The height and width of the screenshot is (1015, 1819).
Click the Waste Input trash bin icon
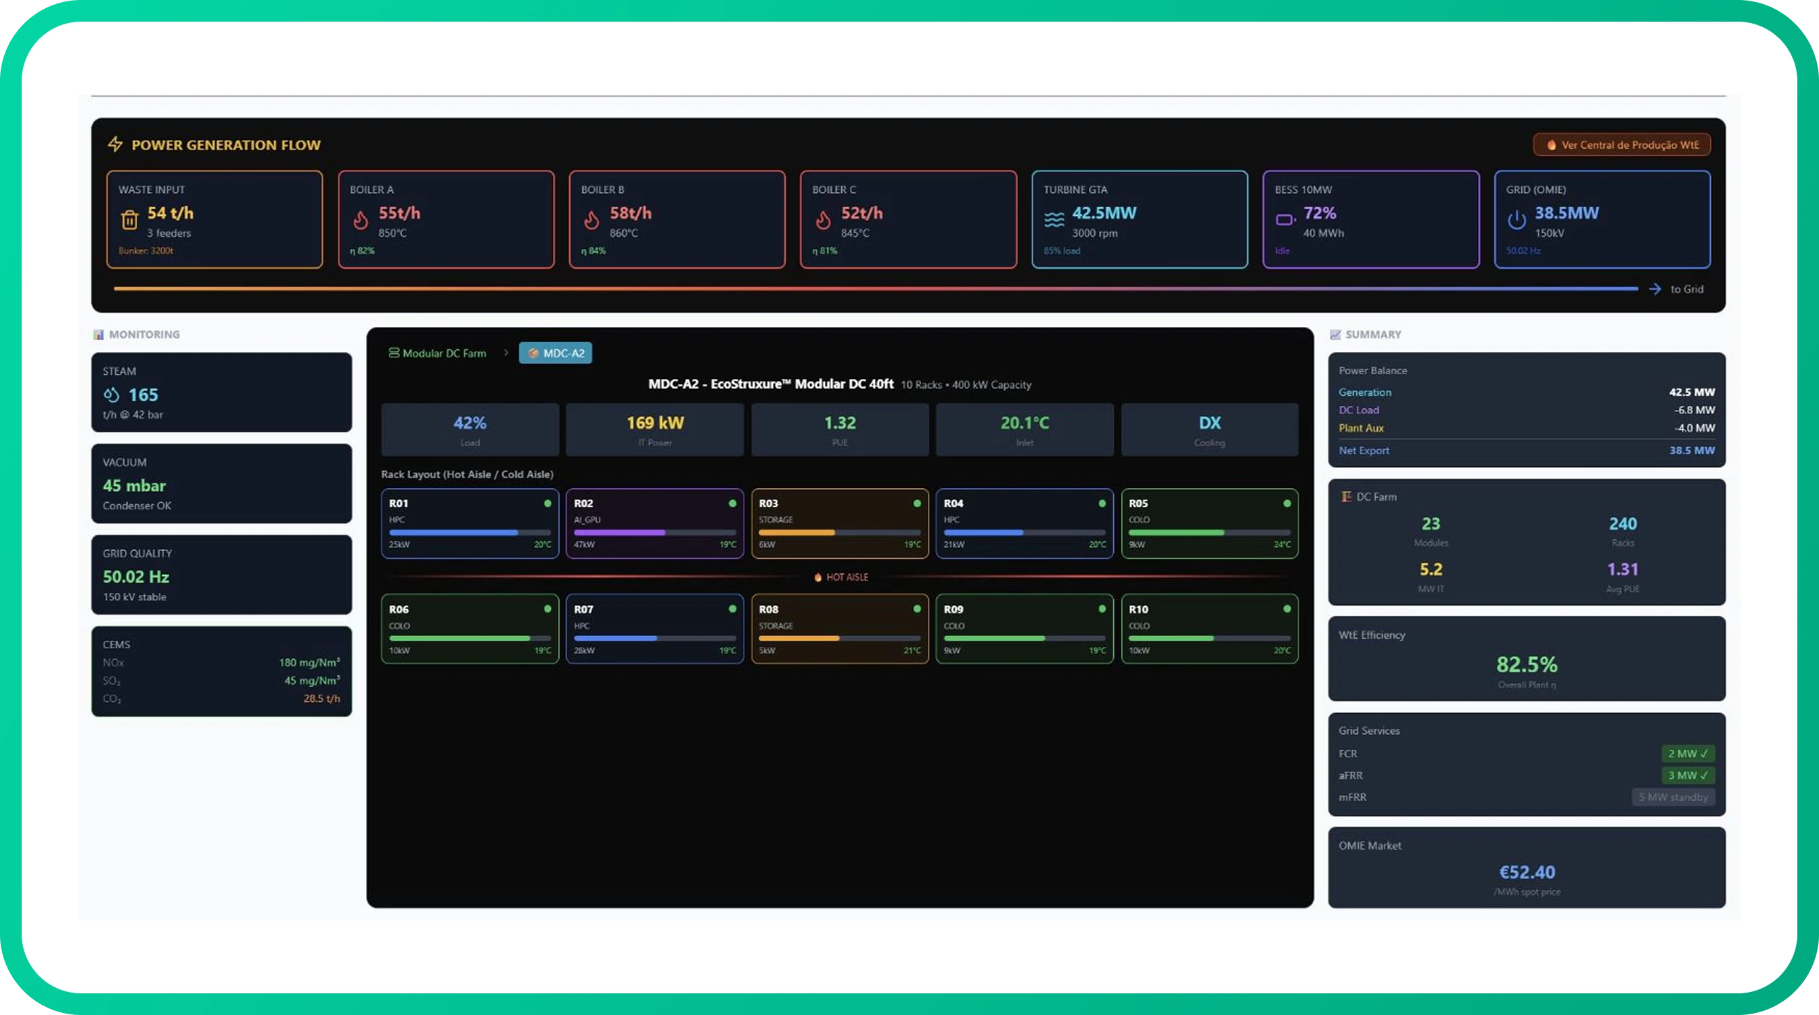tap(129, 220)
